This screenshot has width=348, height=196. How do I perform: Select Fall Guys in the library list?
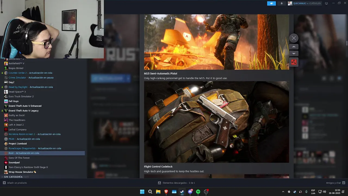tap(14, 101)
